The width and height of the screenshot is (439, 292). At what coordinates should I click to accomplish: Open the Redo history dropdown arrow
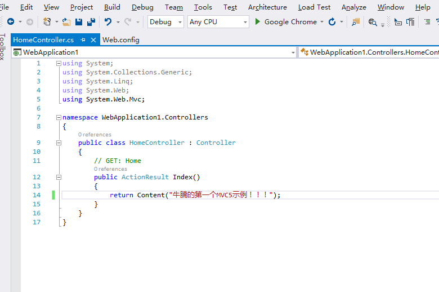click(138, 22)
